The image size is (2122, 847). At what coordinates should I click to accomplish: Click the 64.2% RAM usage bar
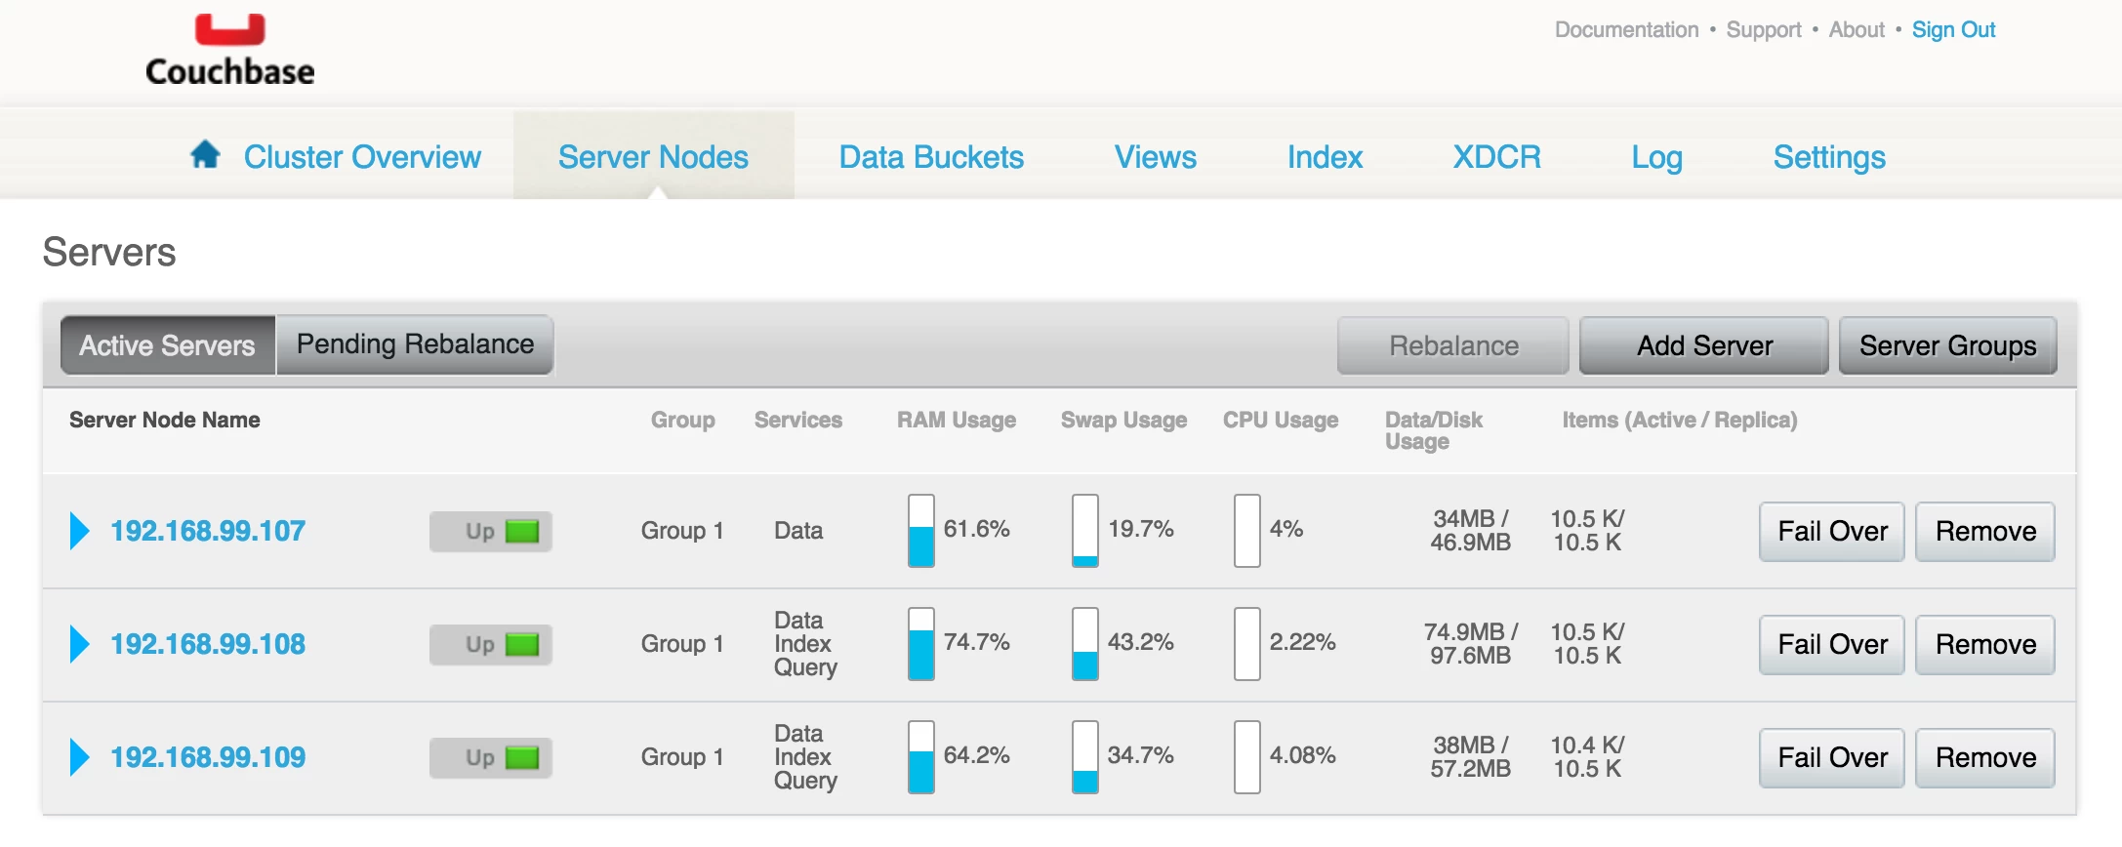[x=921, y=757]
